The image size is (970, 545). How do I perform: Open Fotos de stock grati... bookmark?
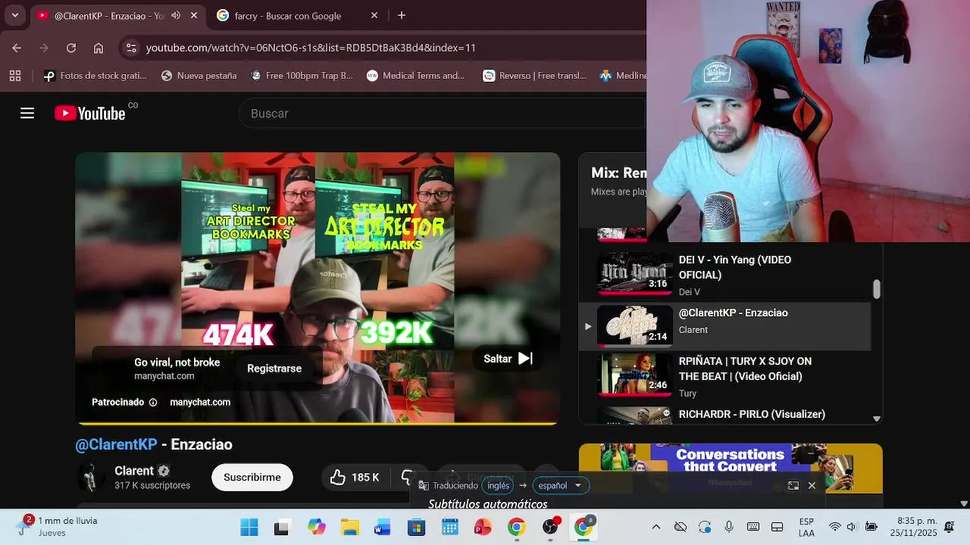click(95, 76)
